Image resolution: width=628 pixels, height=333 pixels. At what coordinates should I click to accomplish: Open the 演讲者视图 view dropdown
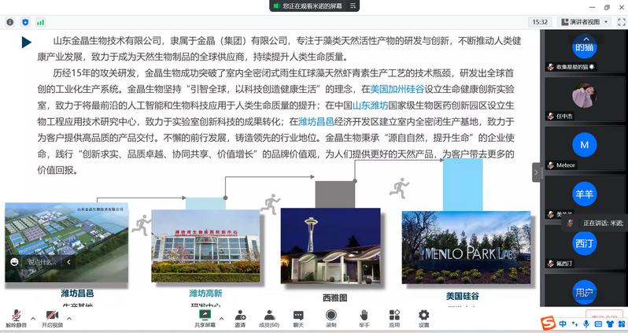coord(585,22)
